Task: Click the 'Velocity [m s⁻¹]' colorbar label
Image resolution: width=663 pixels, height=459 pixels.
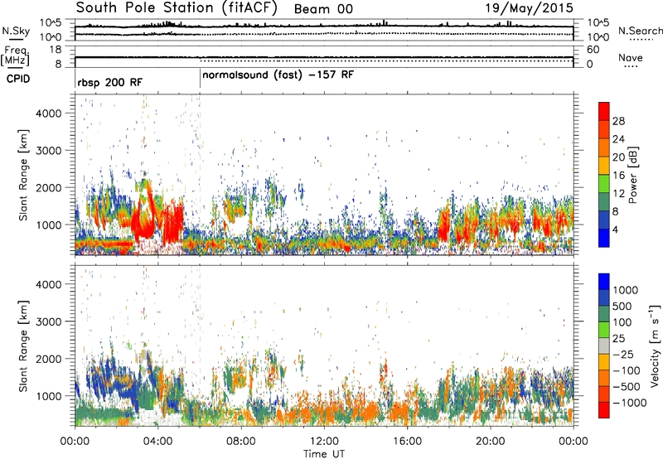Action: [654, 345]
